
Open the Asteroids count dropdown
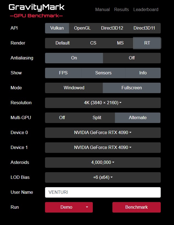tap(103, 162)
